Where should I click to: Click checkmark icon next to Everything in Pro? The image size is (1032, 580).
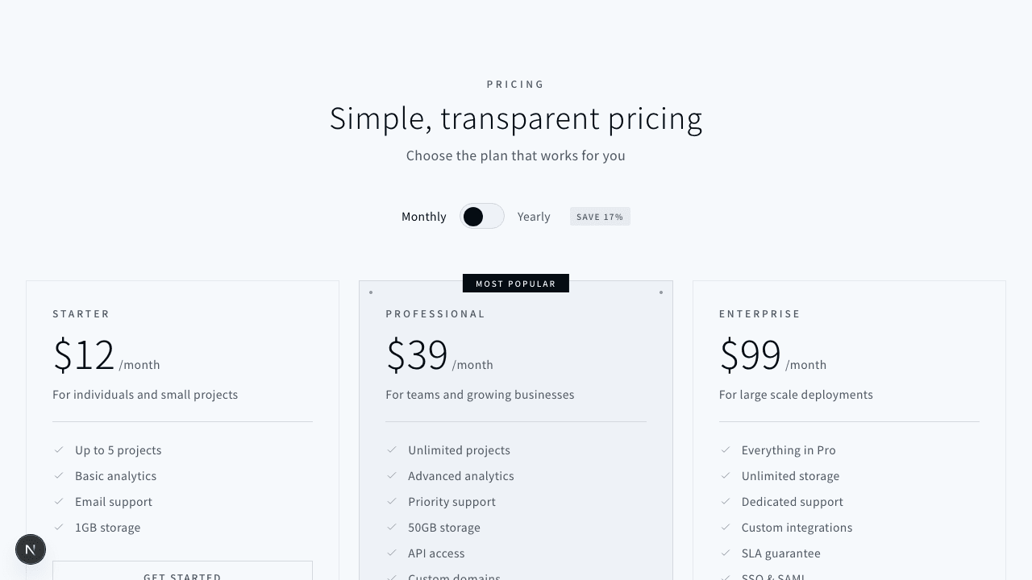726,450
